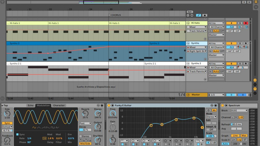The image size is (260, 146).
Task: Open the Hi-hats Track Volume dropdown
Action: pyautogui.click(x=197, y=31)
